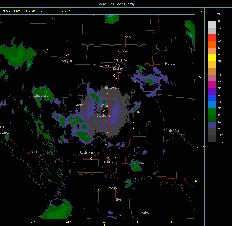The image size is (232, 226).
Task: Click the Drumheller city label
Action: (x=172, y=131)
